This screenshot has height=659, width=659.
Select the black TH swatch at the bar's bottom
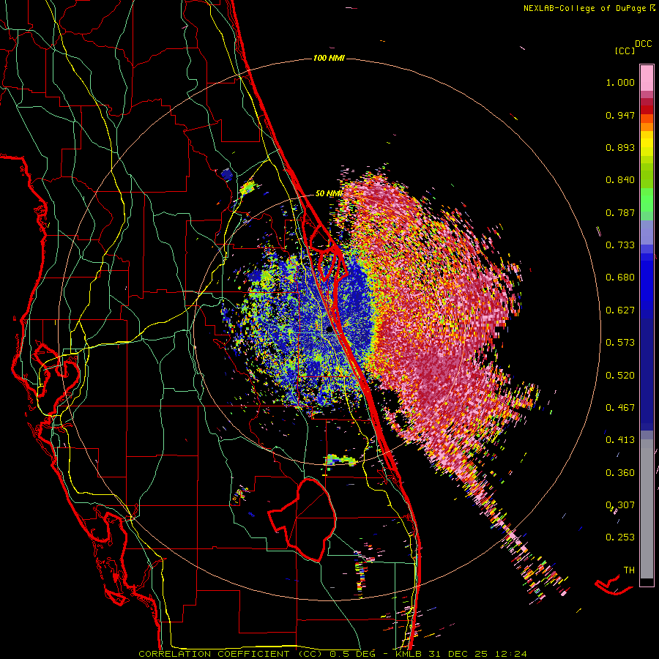coord(647,582)
